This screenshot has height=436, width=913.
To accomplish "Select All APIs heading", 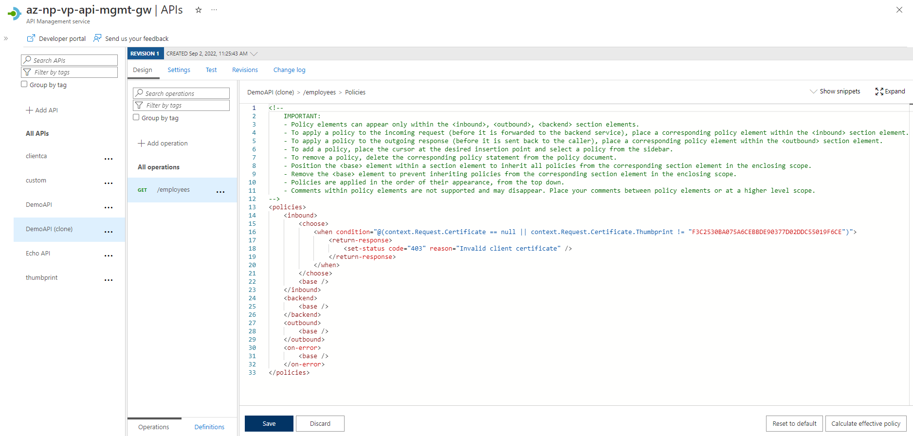I will (x=37, y=133).
